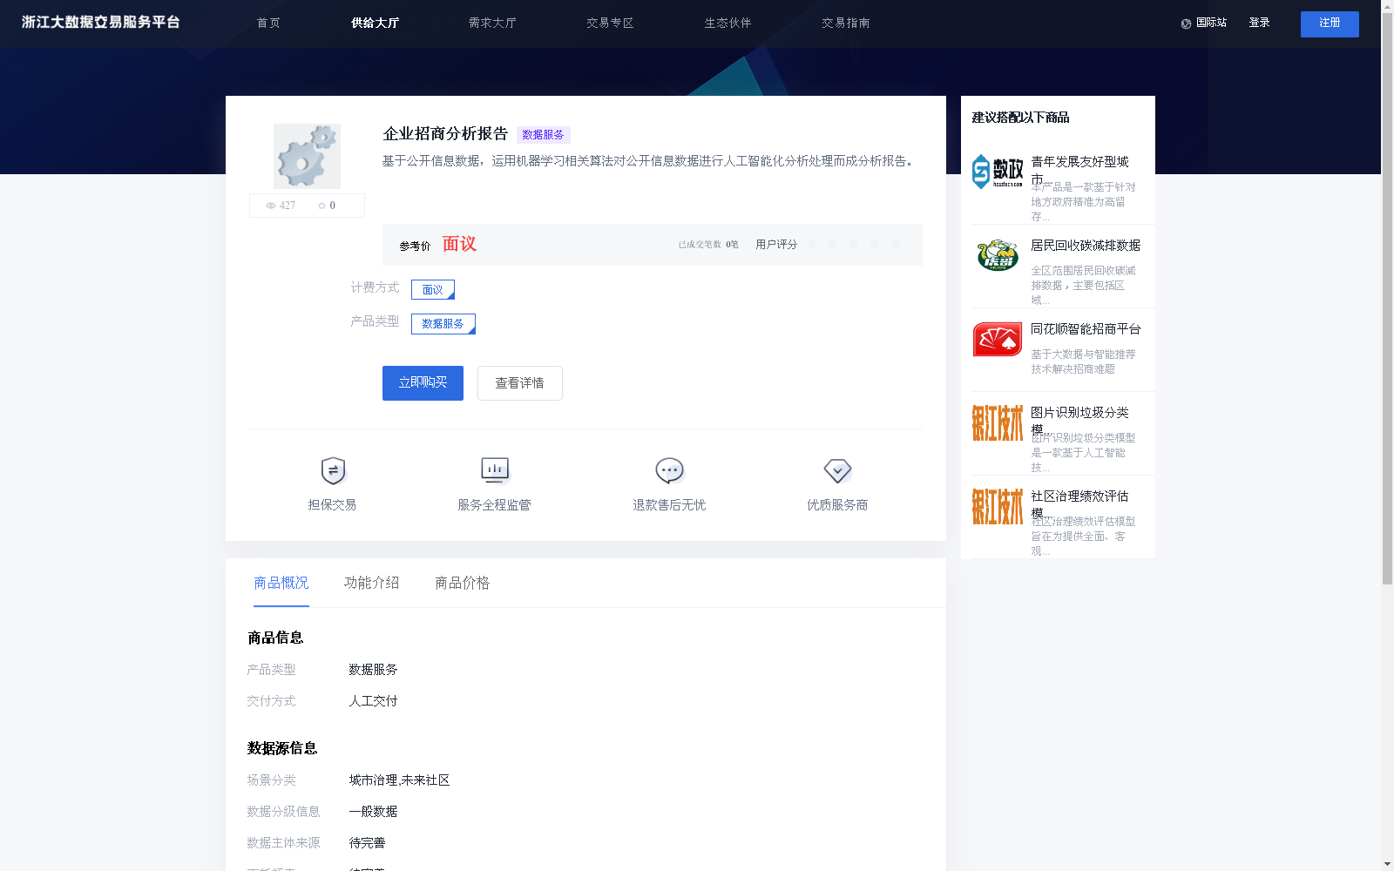
Task: Open the 生态伙伴 navigation item
Action: point(727,24)
